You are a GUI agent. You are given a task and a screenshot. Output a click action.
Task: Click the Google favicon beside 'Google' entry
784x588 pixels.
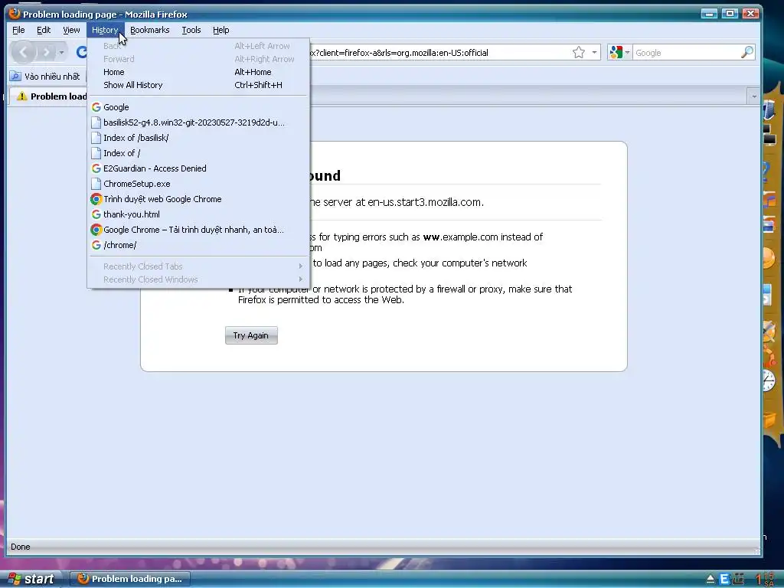click(96, 107)
